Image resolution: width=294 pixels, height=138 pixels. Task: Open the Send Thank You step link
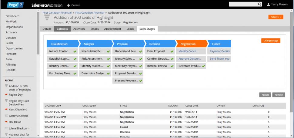[219, 59]
